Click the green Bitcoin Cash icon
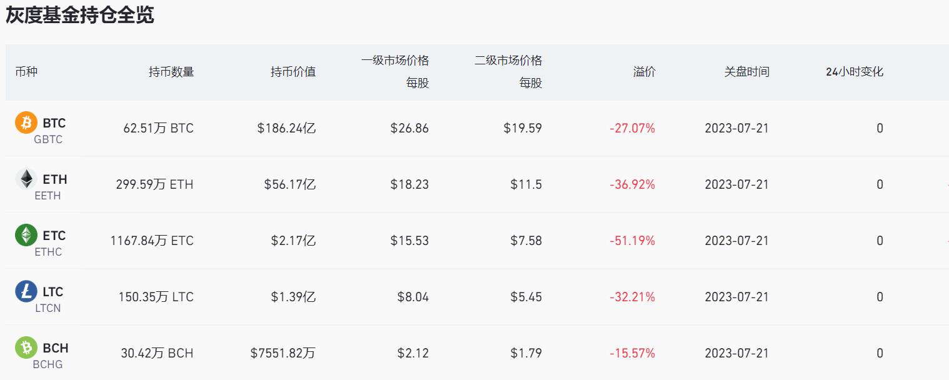Screen dimensions: 949x380 [26, 347]
